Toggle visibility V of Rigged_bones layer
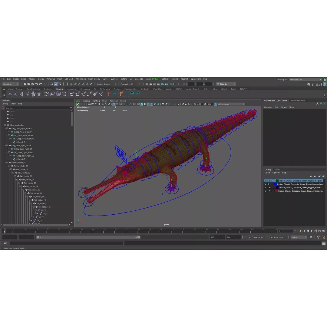Image resolution: width=327 pixels, height=327 pixels. [x=266, y=187]
